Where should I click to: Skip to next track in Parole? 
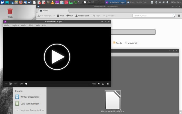pos(16,84)
